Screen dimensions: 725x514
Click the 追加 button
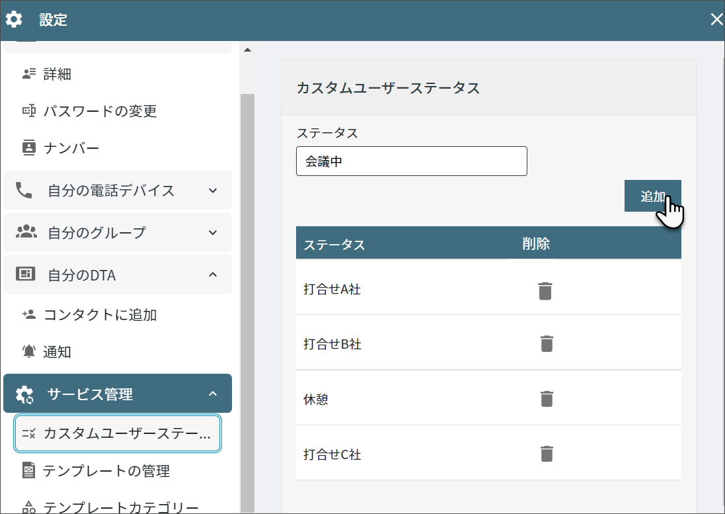(652, 196)
